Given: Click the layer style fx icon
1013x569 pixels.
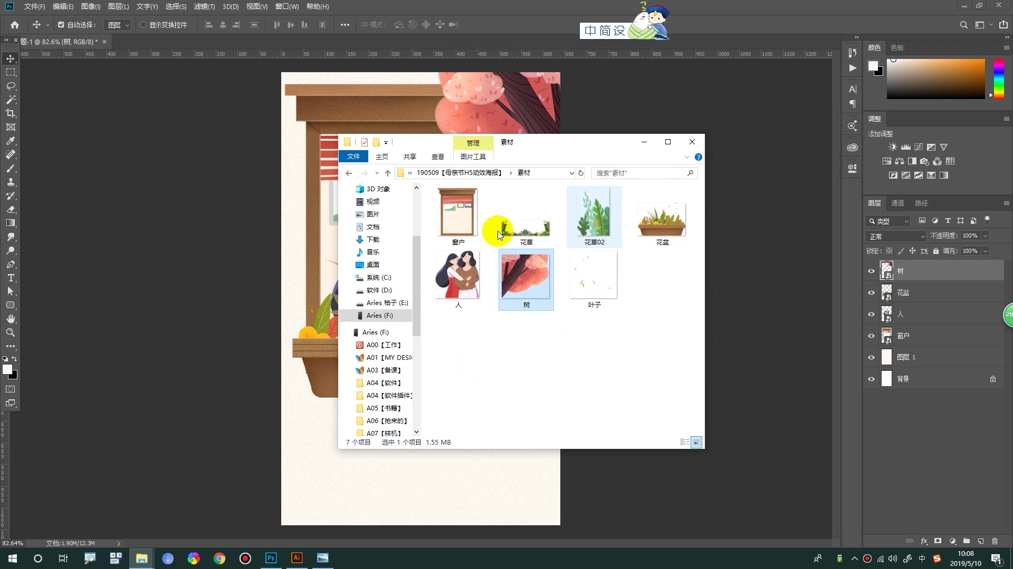Looking at the screenshot, I should [x=924, y=541].
